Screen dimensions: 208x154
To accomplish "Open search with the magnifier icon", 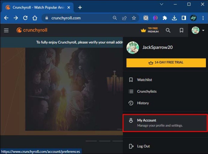I will [168, 30].
